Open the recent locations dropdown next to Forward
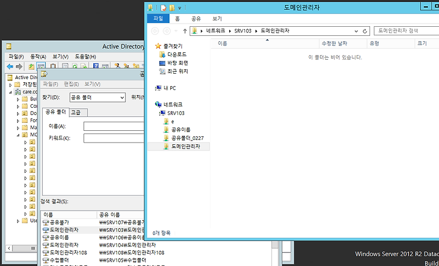 click(x=176, y=31)
